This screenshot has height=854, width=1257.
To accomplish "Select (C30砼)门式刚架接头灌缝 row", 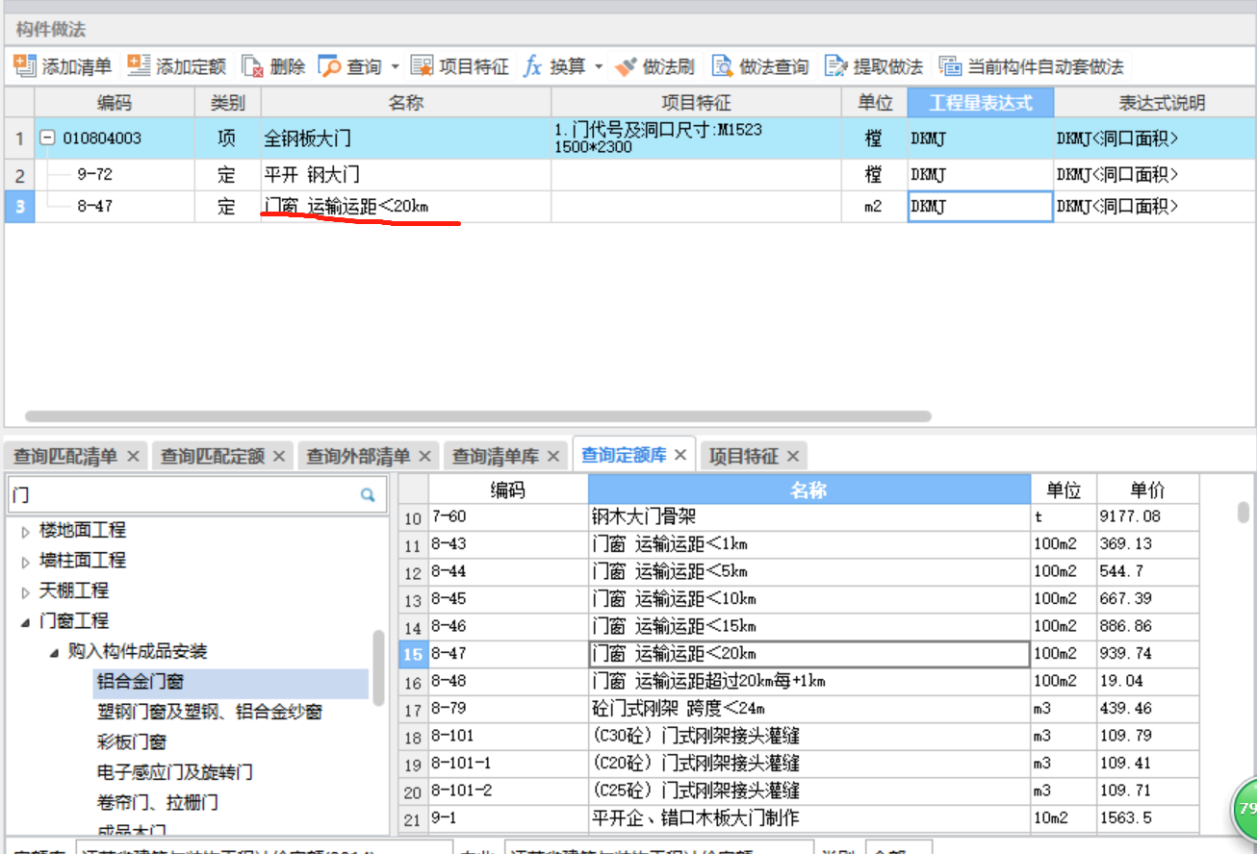I will pyautogui.click(x=800, y=736).
